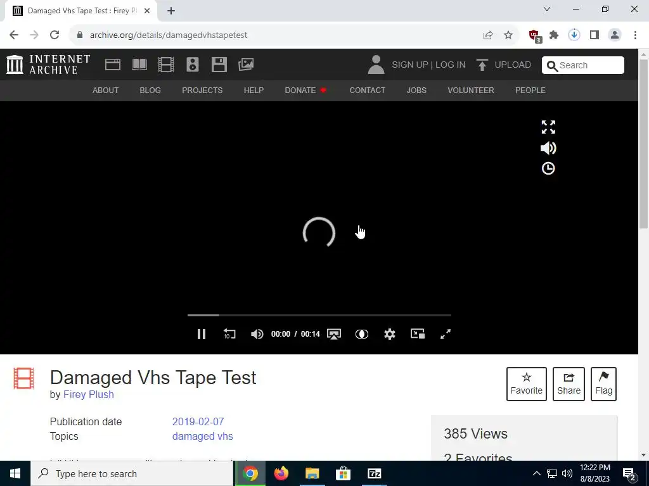The width and height of the screenshot is (649, 486).
Task: Open File Explorer from the taskbar
Action: [x=312, y=473]
